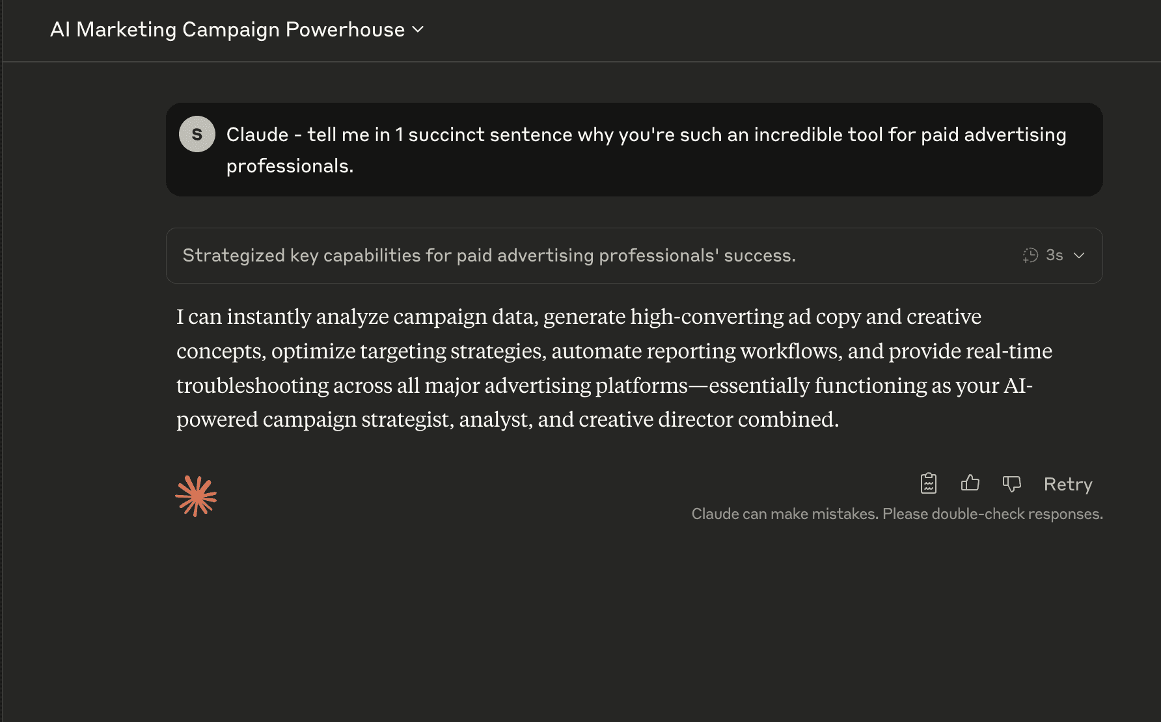Click the user prompt starting 'Claude - tell me'
The height and width of the screenshot is (722, 1161).
(x=646, y=135)
